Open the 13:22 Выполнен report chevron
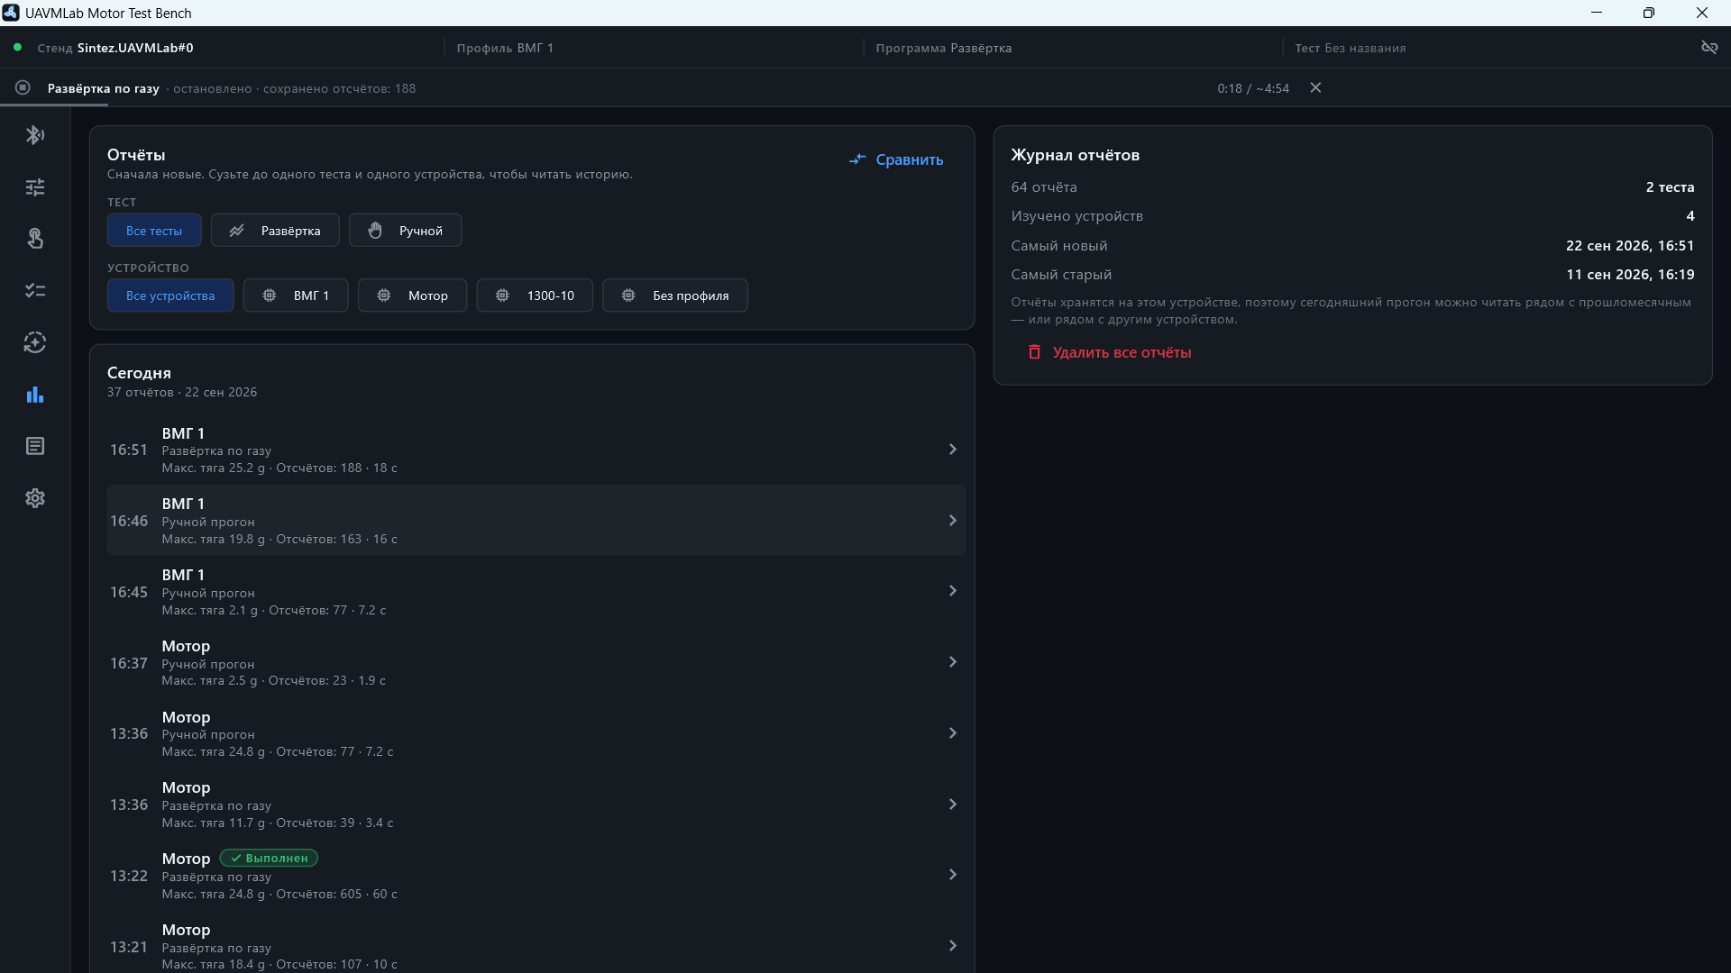Screen dimensions: 1731x973 coord(952,875)
